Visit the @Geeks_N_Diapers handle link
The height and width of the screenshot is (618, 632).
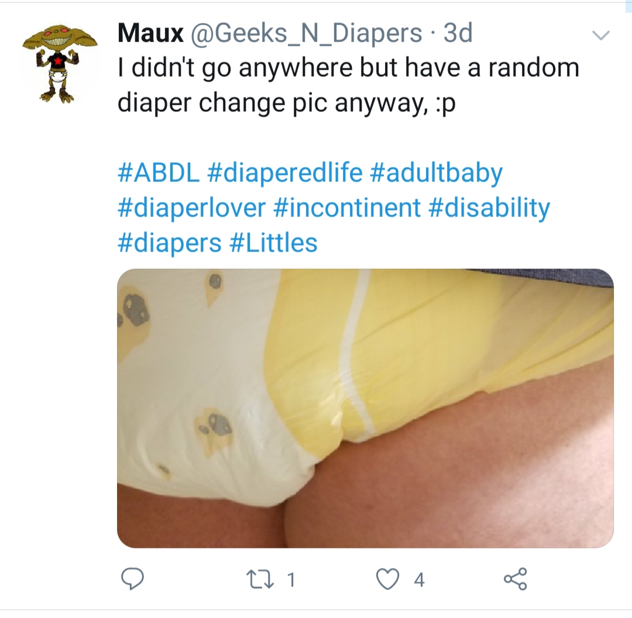pos(306,34)
